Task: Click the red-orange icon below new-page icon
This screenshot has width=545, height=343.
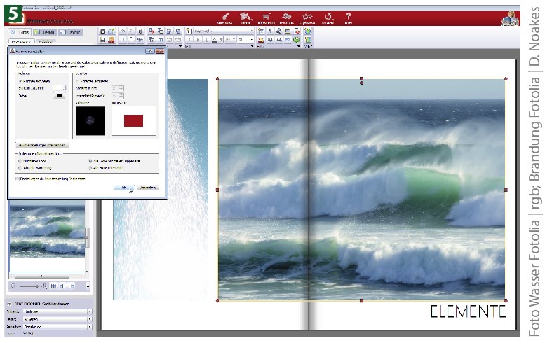Action: pyautogui.click(x=112, y=39)
